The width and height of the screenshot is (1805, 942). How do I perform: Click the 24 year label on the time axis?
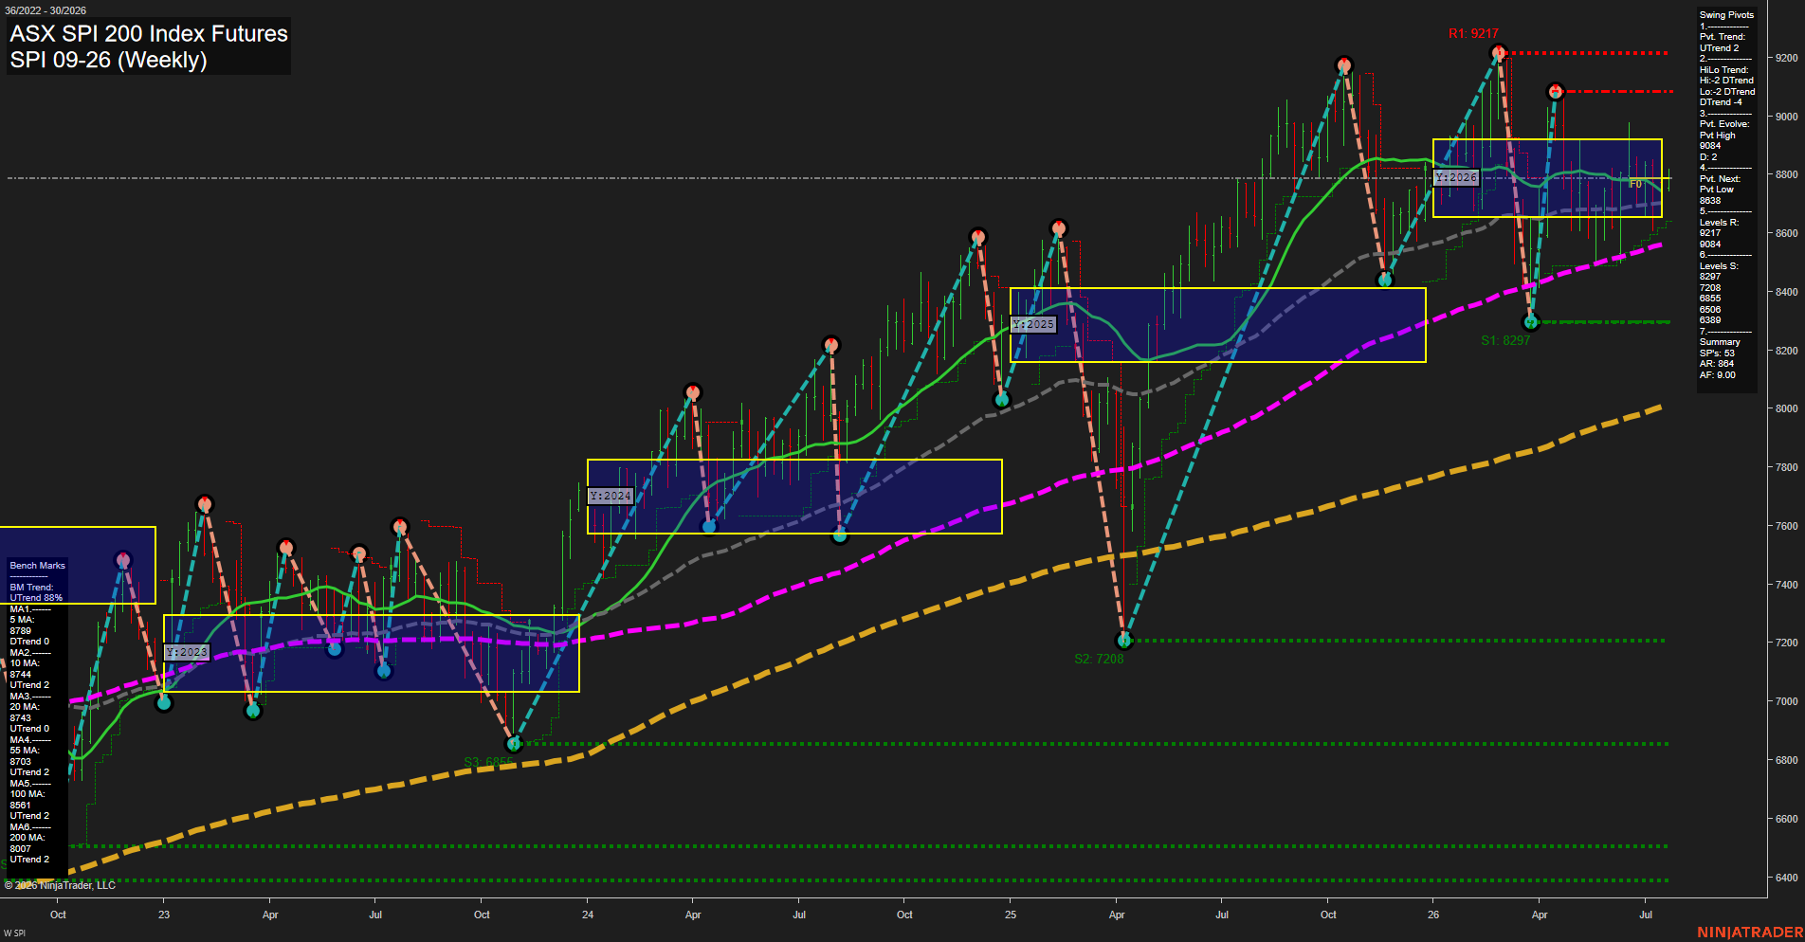588,915
